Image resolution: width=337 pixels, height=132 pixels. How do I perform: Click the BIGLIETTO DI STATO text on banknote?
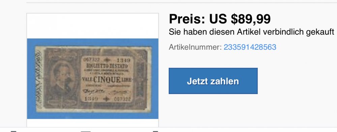(107, 66)
